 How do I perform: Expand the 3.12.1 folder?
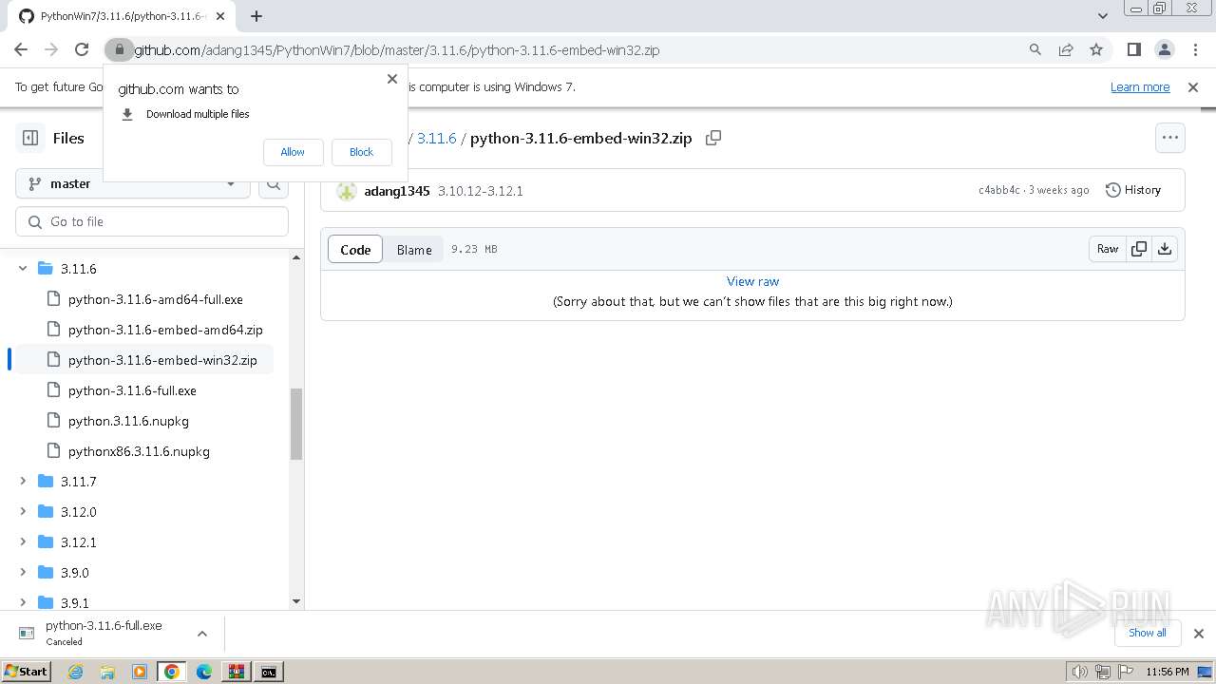click(x=23, y=542)
